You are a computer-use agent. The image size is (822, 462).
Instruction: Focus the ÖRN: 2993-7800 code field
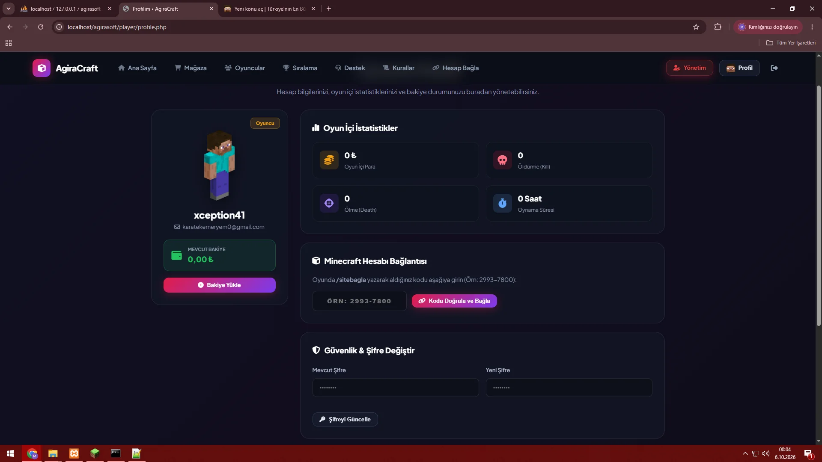[x=359, y=301]
